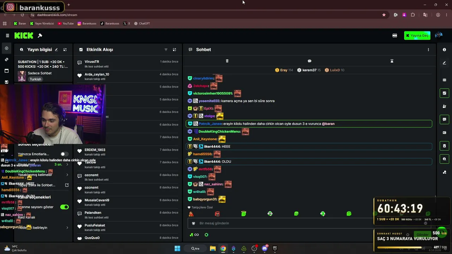Image resolution: width=452 pixels, height=254 pixels.
Task: Click the hourglass icon in chat toolbar
Action: pyautogui.click(x=392, y=61)
